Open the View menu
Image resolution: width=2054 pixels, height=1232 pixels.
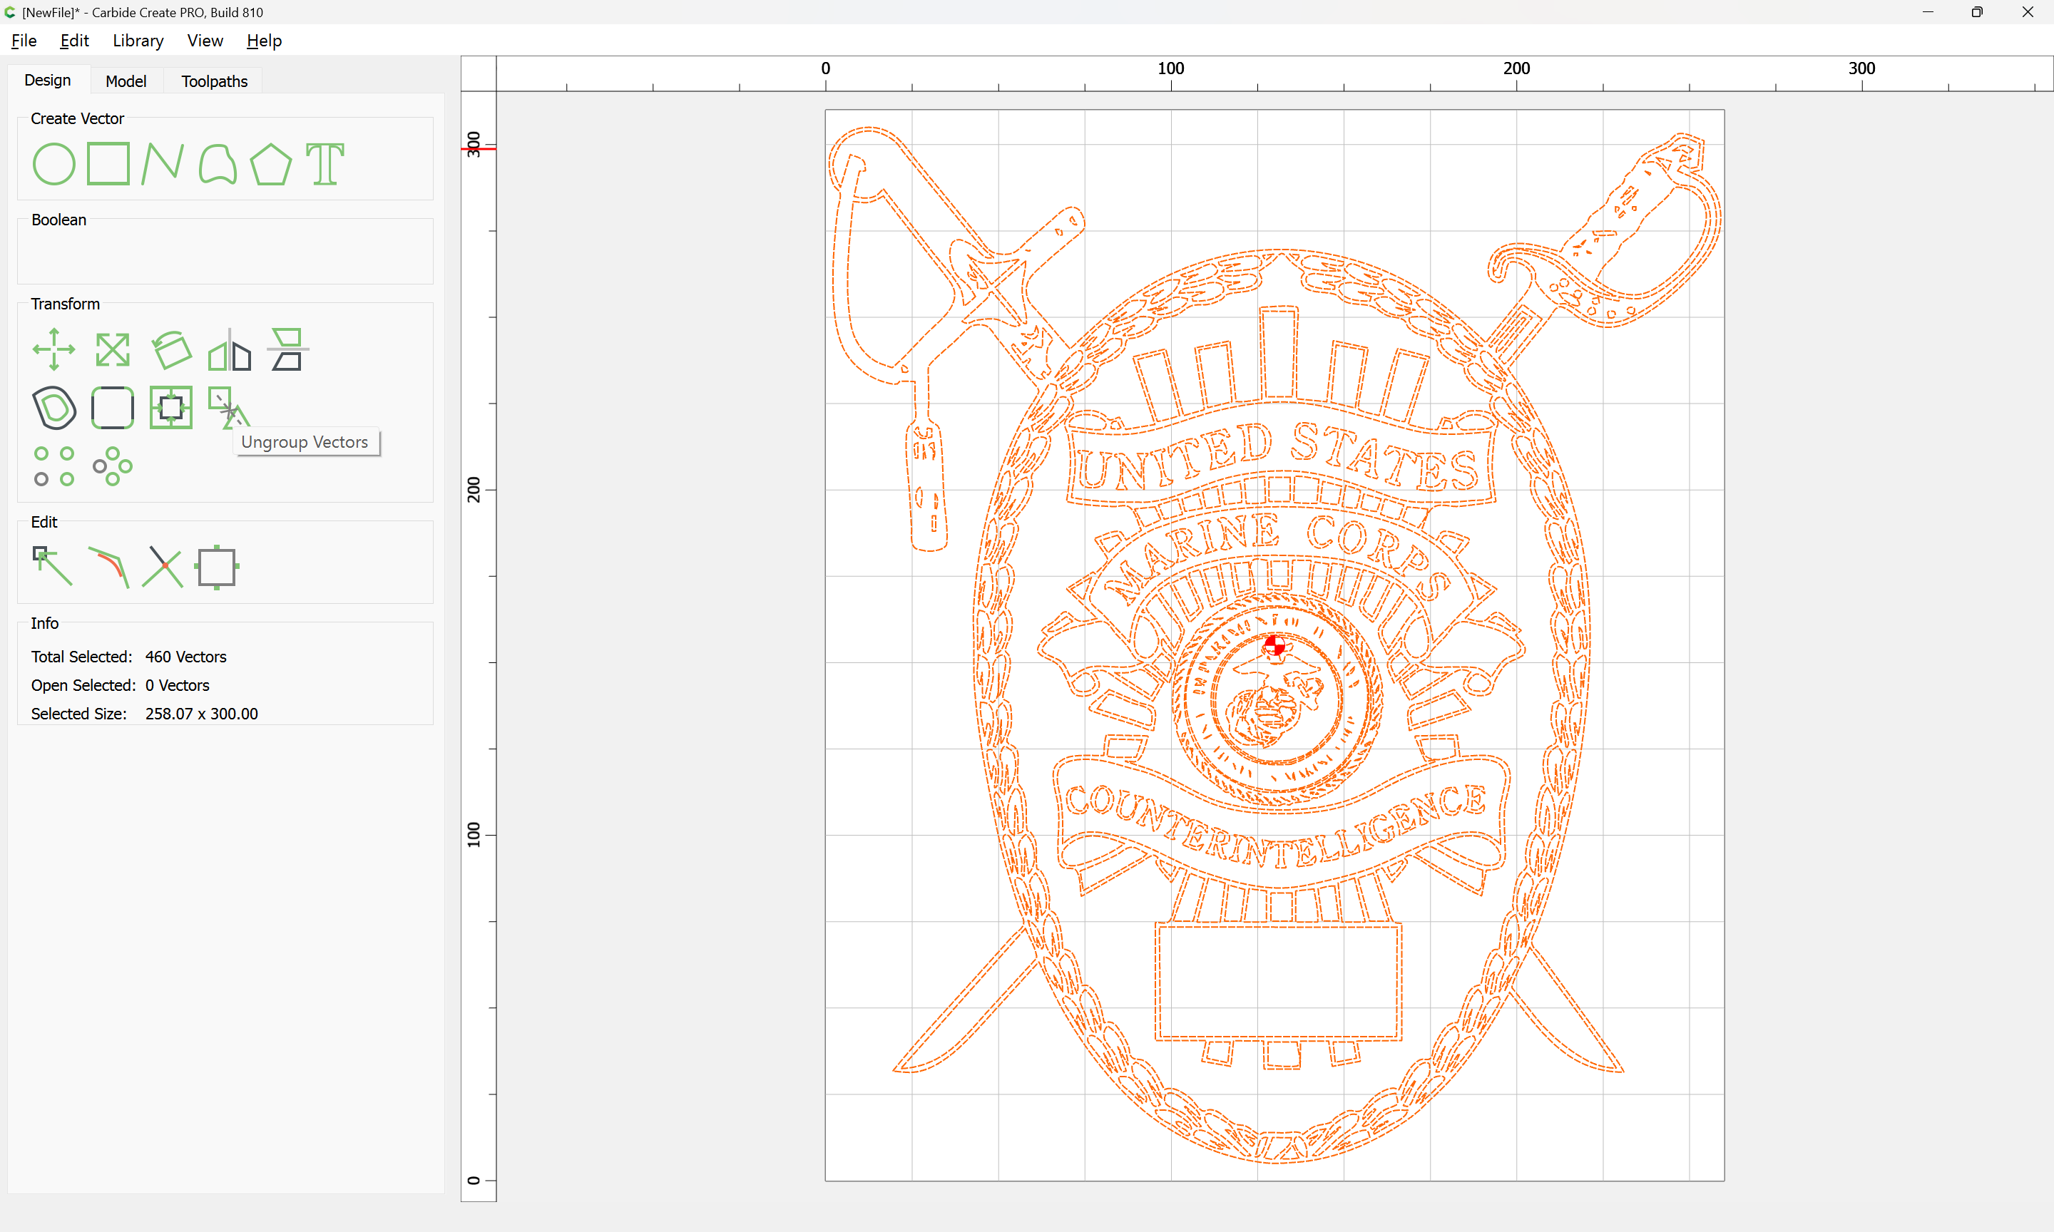click(x=205, y=40)
